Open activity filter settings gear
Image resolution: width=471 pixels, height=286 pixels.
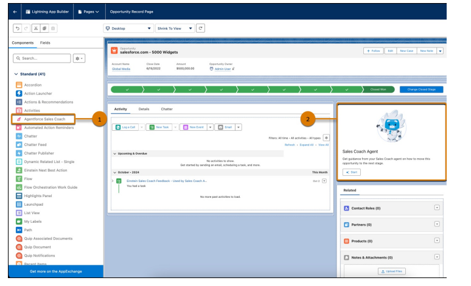pyautogui.click(x=326, y=138)
